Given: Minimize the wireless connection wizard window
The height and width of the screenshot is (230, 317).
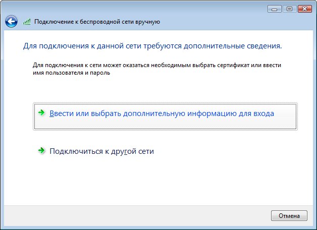Looking at the screenshot, I should (x=276, y=9).
